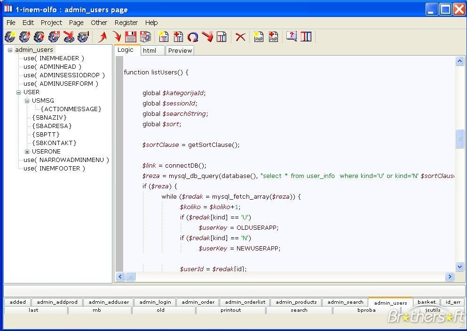The height and width of the screenshot is (331, 467).
Task: Click the gear with gray tool icon
Action: (83, 37)
